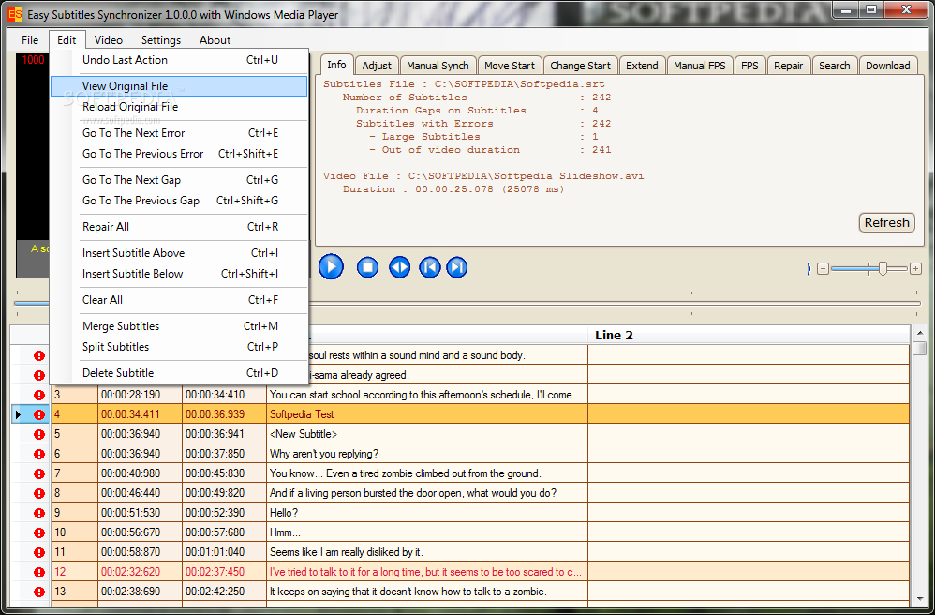Click error icon on row 13
Image resolution: width=935 pixels, height=615 pixels.
point(39,592)
